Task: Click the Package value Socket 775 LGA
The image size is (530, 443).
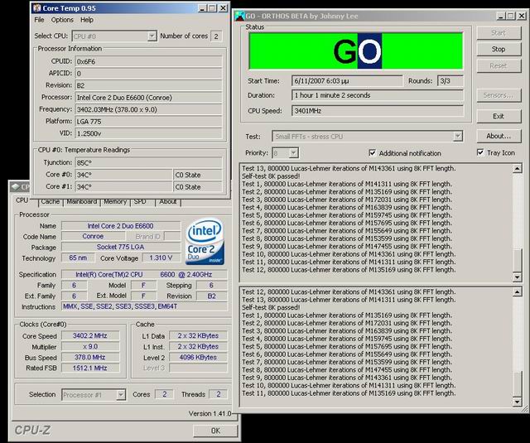Action: coord(121,248)
